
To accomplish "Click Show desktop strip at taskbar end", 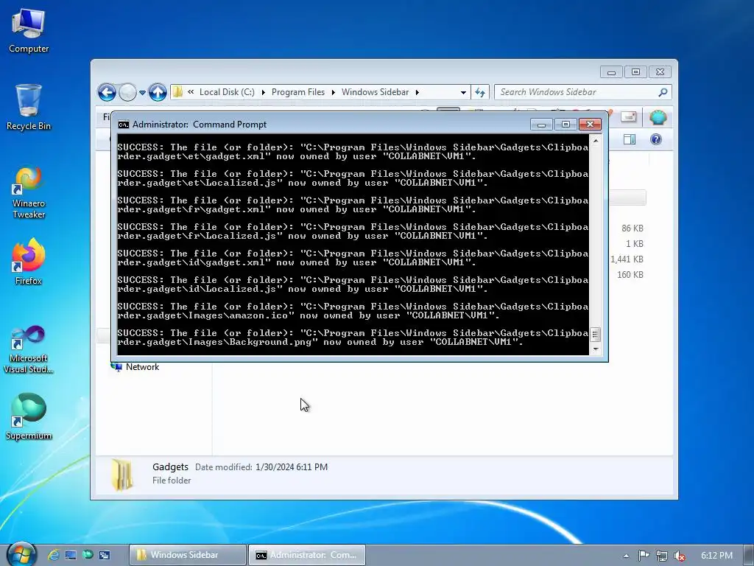I will click(x=749, y=555).
